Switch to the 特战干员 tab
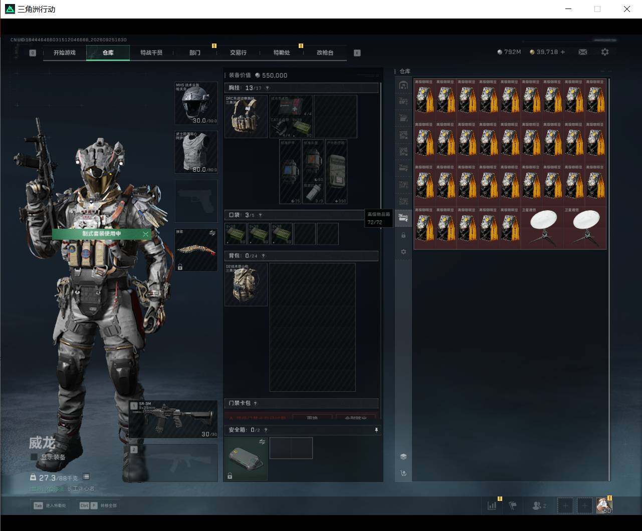Screen dimensions: 642x531 (151, 53)
